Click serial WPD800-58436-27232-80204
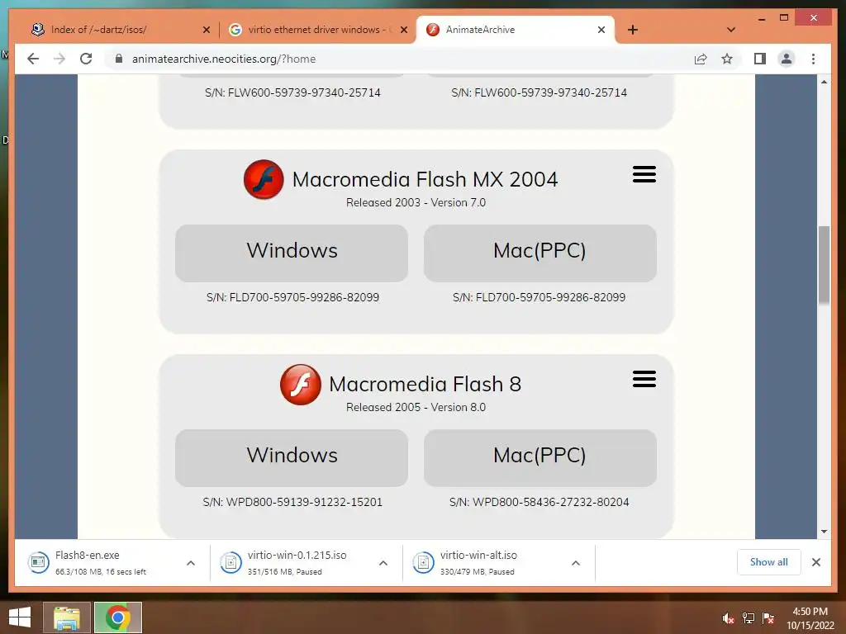Viewport: 846px width, 634px height. pos(539,502)
